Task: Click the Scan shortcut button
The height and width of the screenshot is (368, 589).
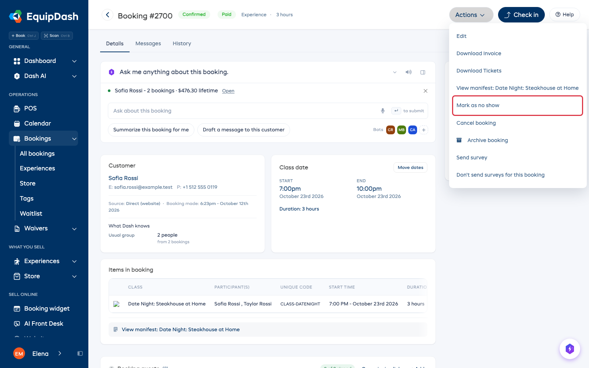Action: click(57, 36)
